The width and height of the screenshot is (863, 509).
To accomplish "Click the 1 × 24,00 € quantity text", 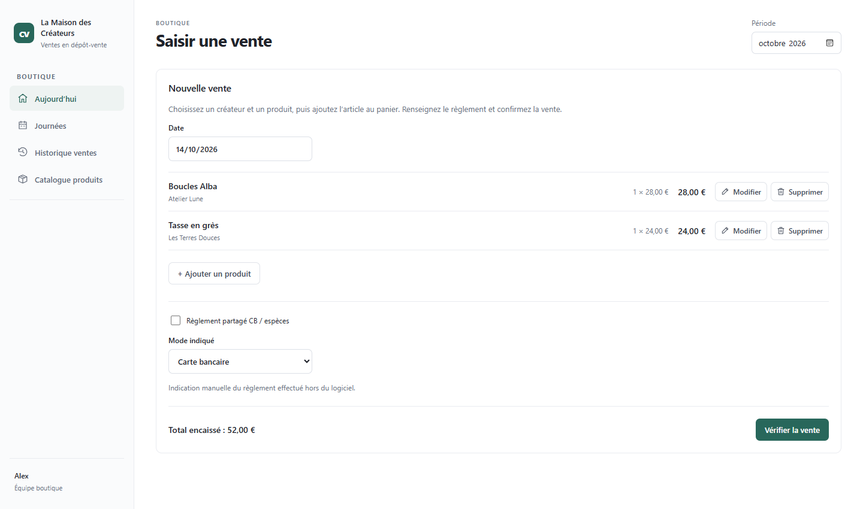I will click(x=651, y=231).
